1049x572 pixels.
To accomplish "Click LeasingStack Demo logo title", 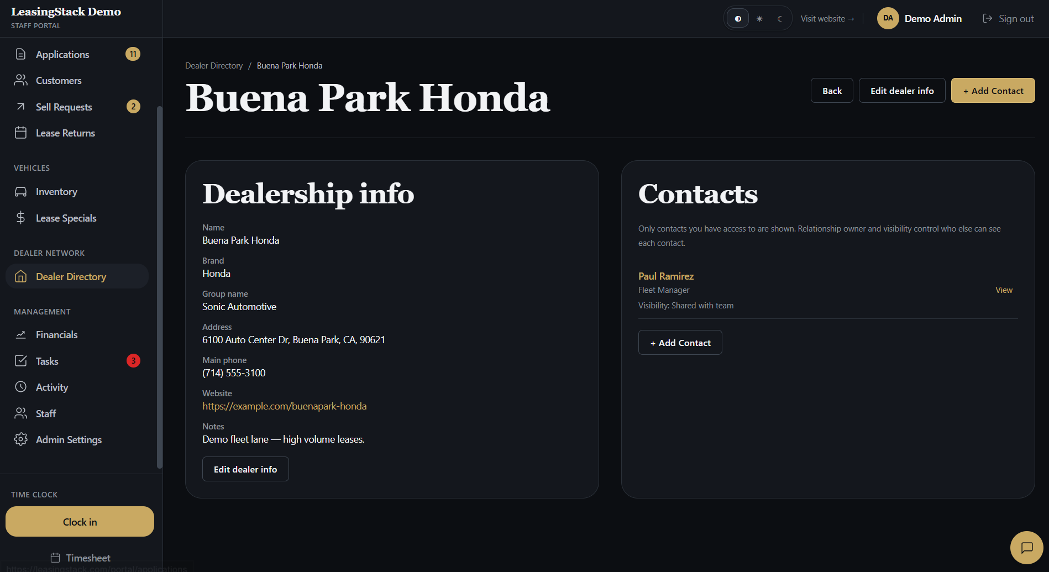I will (66, 12).
